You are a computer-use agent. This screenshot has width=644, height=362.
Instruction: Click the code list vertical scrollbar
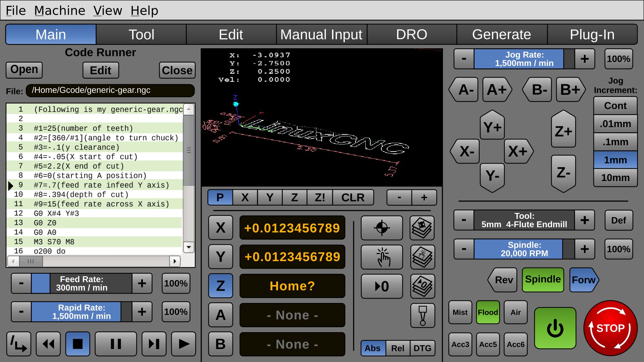(x=189, y=178)
